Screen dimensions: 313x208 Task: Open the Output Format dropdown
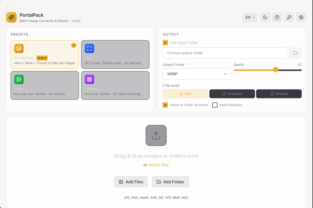197,74
